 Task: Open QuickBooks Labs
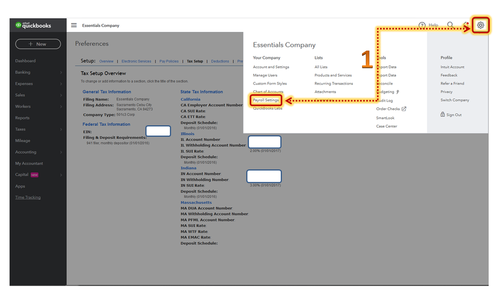coord(268,108)
